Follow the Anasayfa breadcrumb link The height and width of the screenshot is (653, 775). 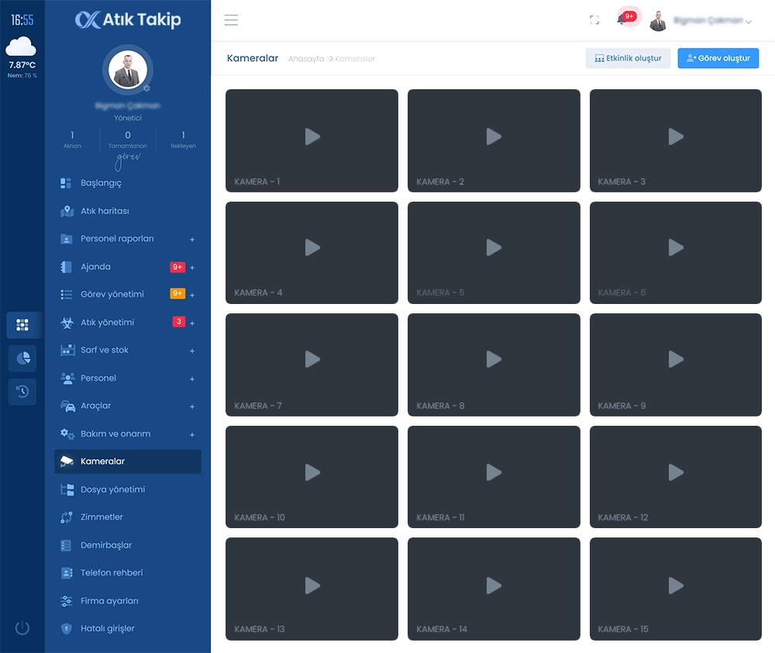click(305, 59)
